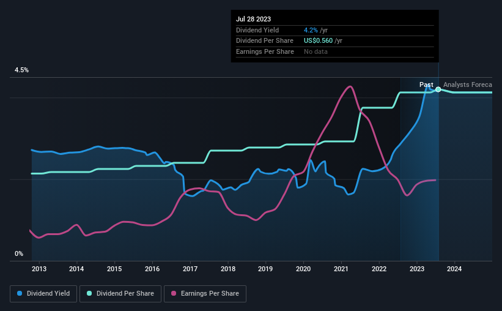
Task: Click the 2019 x-axis year label
Action: (265, 269)
